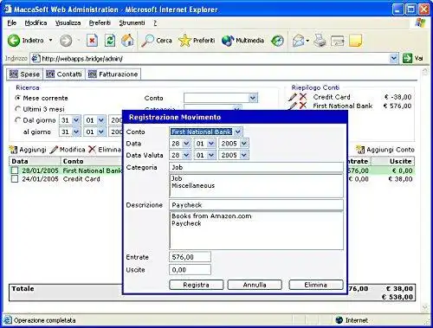Click the Modifica pencil icon

coord(54,150)
